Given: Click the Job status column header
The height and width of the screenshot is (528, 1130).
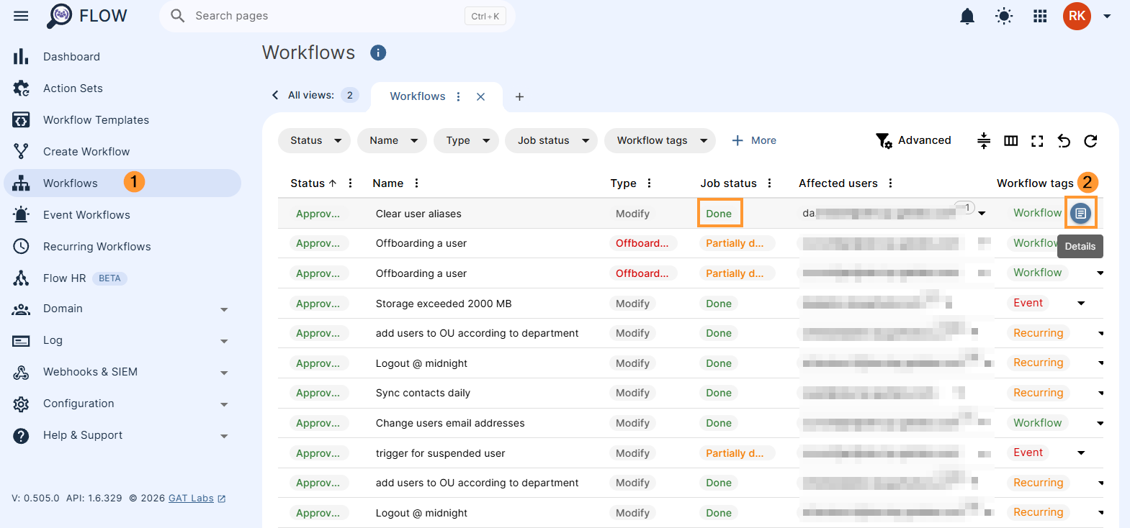Looking at the screenshot, I should click(728, 183).
